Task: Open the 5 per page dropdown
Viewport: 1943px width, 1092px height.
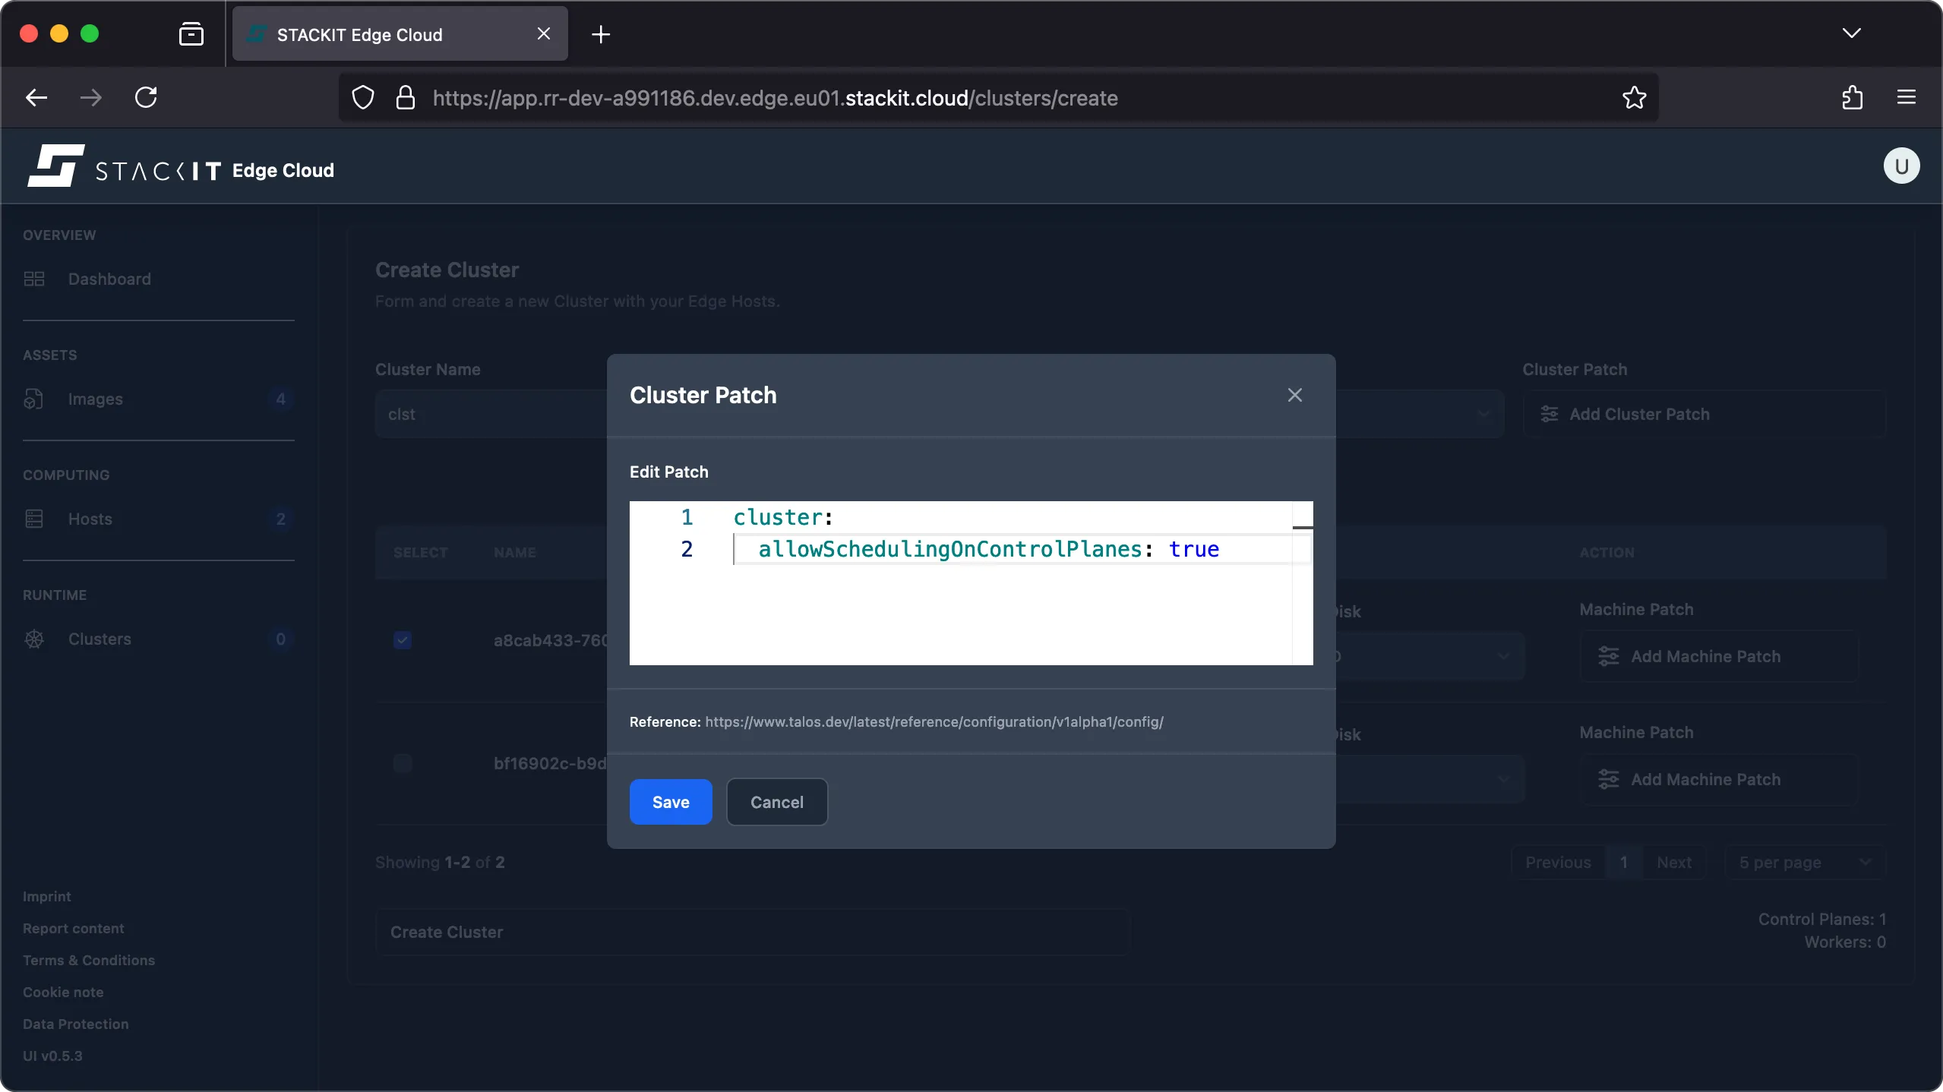Action: (x=1806, y=862)
